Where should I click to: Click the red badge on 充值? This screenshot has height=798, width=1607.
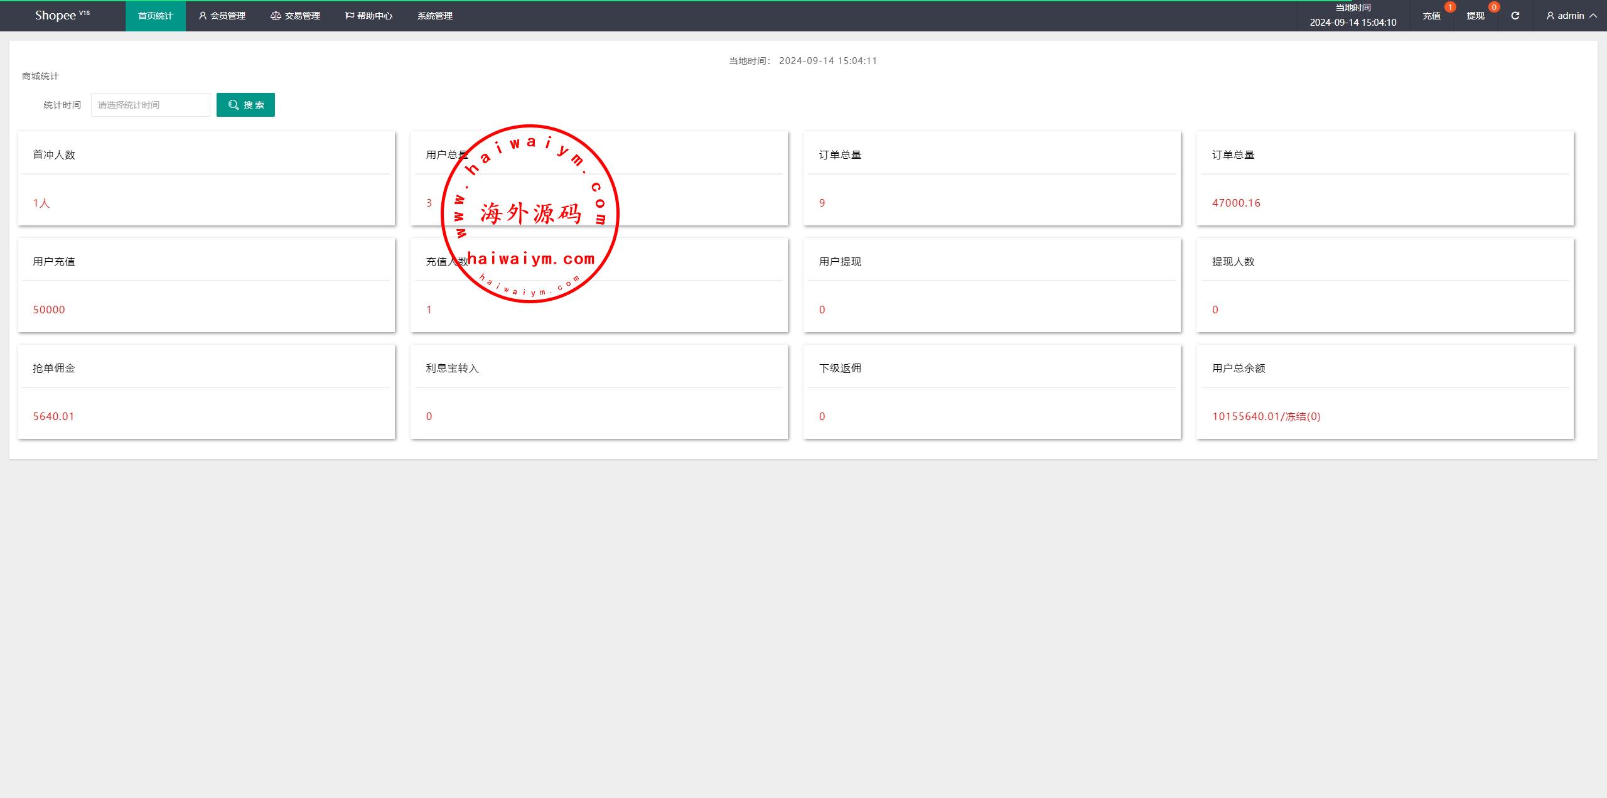click(1449, 7)
